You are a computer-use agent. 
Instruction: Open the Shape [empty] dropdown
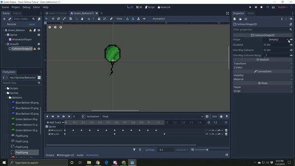point(276,40)
